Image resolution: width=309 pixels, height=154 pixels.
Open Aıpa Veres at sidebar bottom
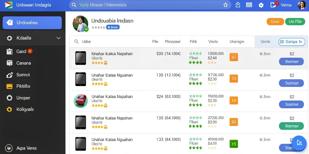[x=27, y=148]
